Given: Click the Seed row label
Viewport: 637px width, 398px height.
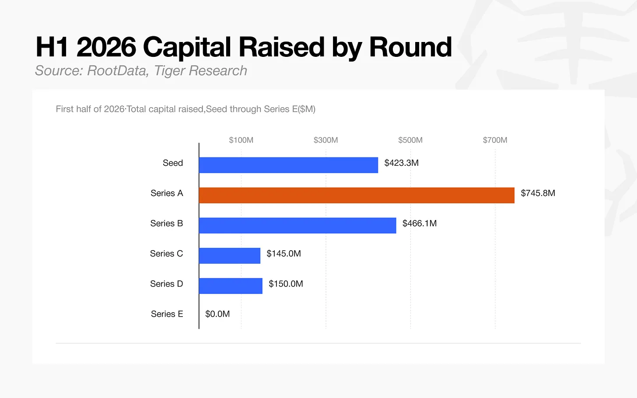Looking at the screenshot, I should (173, 163).
